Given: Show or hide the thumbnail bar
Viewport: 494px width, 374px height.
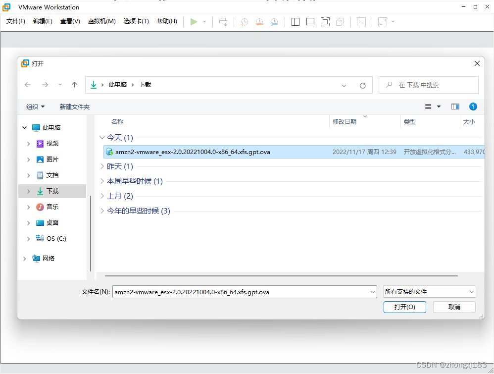Looking at the screenshot, I should click(x=310, y=22).
